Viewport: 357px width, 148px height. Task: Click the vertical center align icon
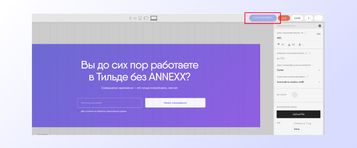click(x=300, y=45)
